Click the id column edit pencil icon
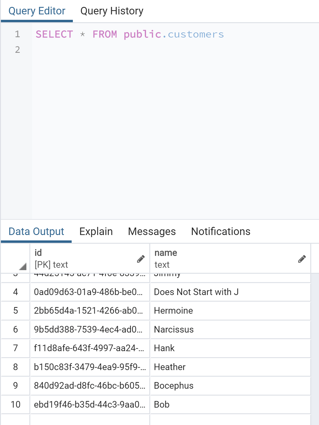The height and width of the screenshot is (425, 319). click(141, 259)
